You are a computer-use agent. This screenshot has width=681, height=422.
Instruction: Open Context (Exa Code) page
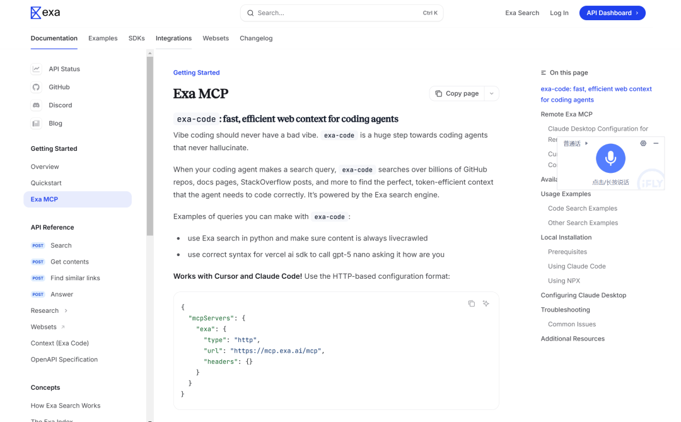pyautogui.click(x=59, y=343)
